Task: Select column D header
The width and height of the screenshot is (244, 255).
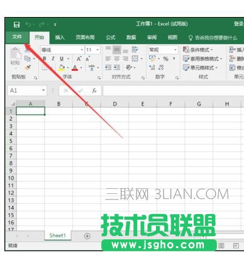Action: click(114, 104)
